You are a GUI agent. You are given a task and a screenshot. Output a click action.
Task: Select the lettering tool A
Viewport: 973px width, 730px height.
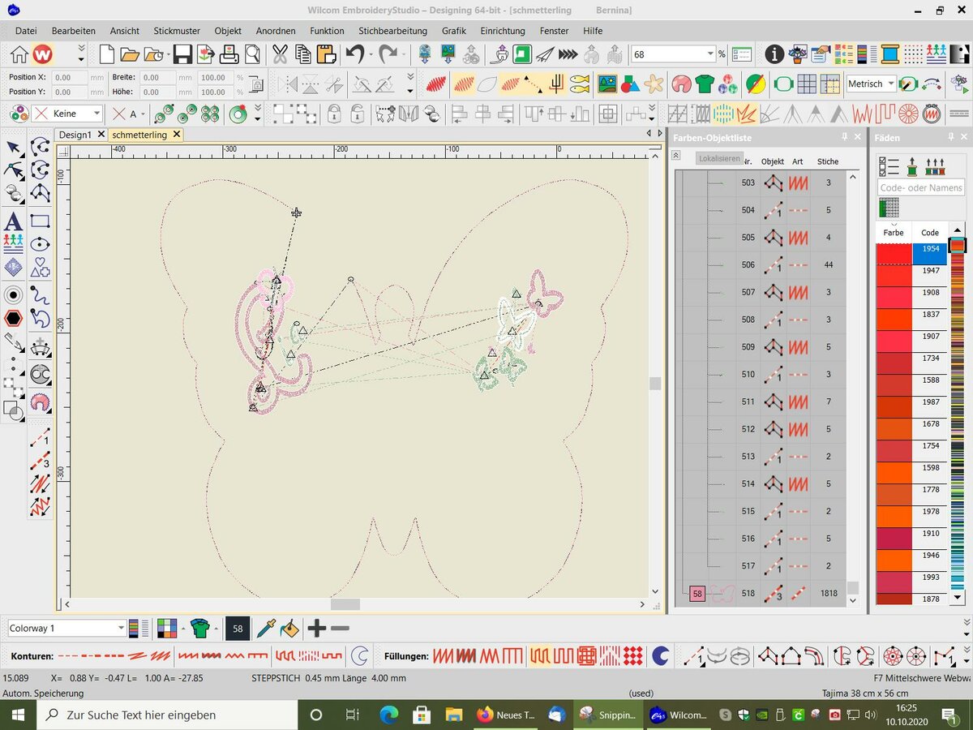[13, 221]
